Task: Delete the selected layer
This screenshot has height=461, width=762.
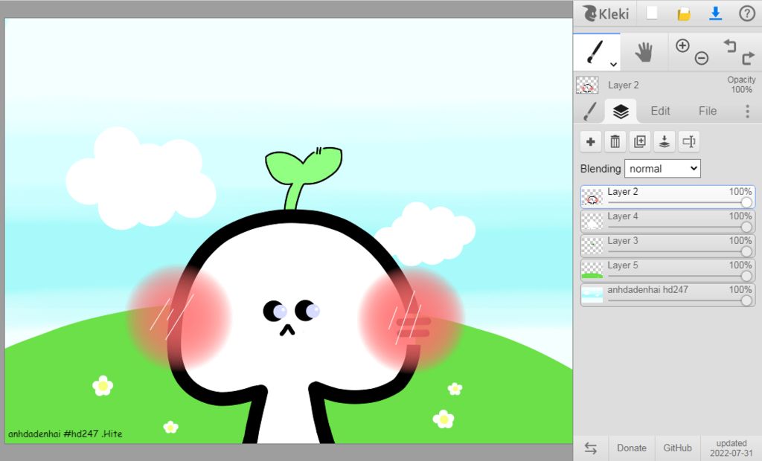Action: (615, 142)
